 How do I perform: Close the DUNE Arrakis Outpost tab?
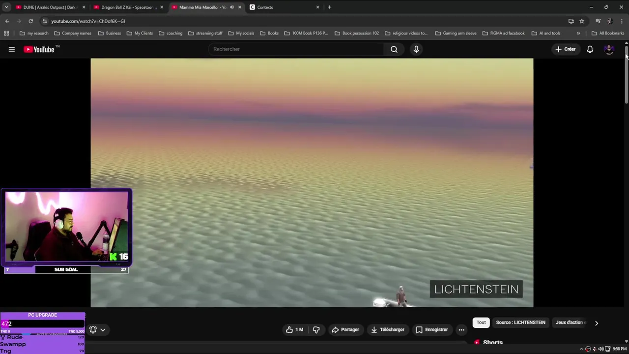(x=84, y=7)
